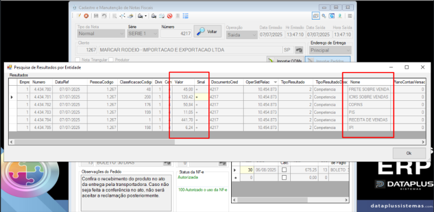Toggle the Nota Triangular checkbox
434x212 pixels.
(78, 60)
